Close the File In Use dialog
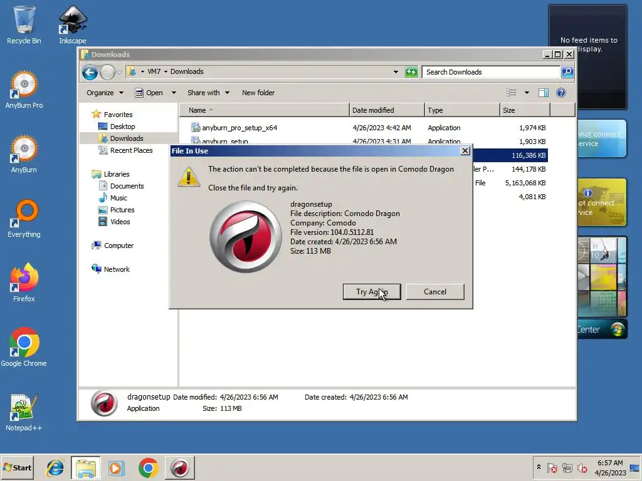Image resolution: width=642 pixels, height=481 pixels. [x=465, y=151]
